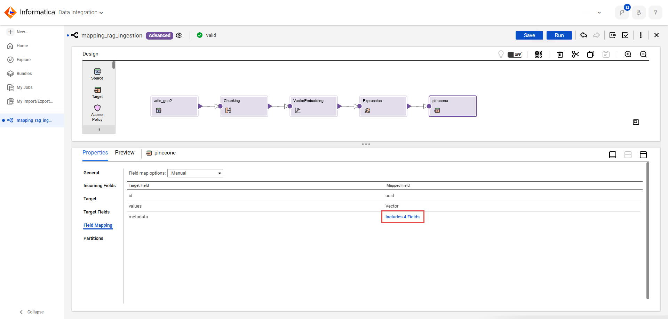This screenshot has height=319, width=668.
Task: Open the user profile icon
Action: point(639,12)
